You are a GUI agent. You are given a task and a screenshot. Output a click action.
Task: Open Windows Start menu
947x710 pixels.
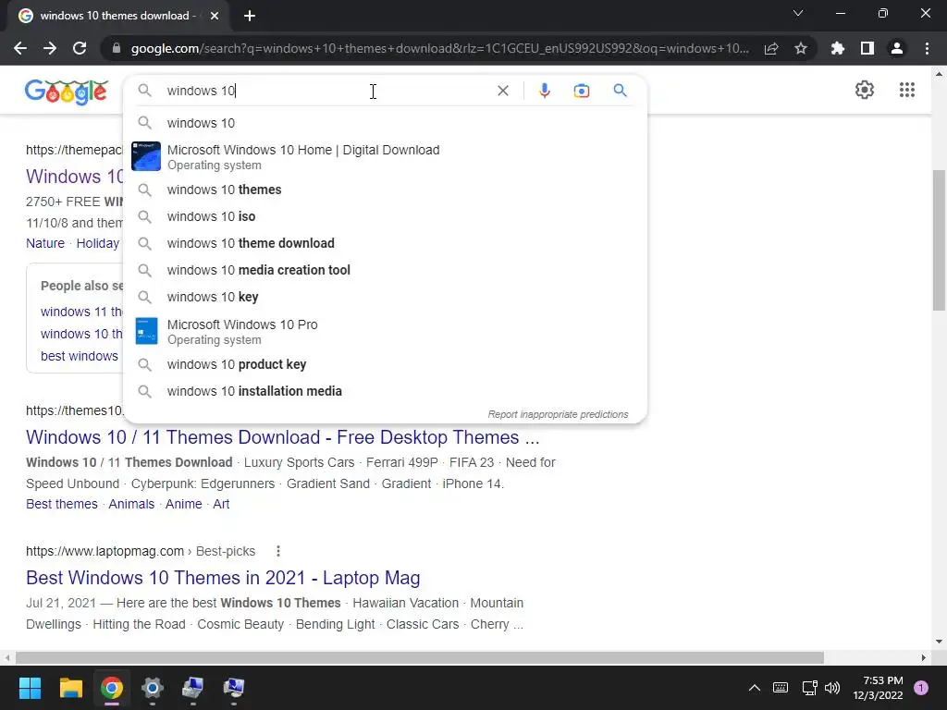click(30, 688)
